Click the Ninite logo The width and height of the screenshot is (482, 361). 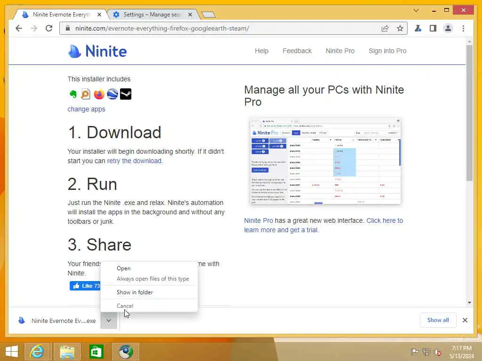coord(97,51)
